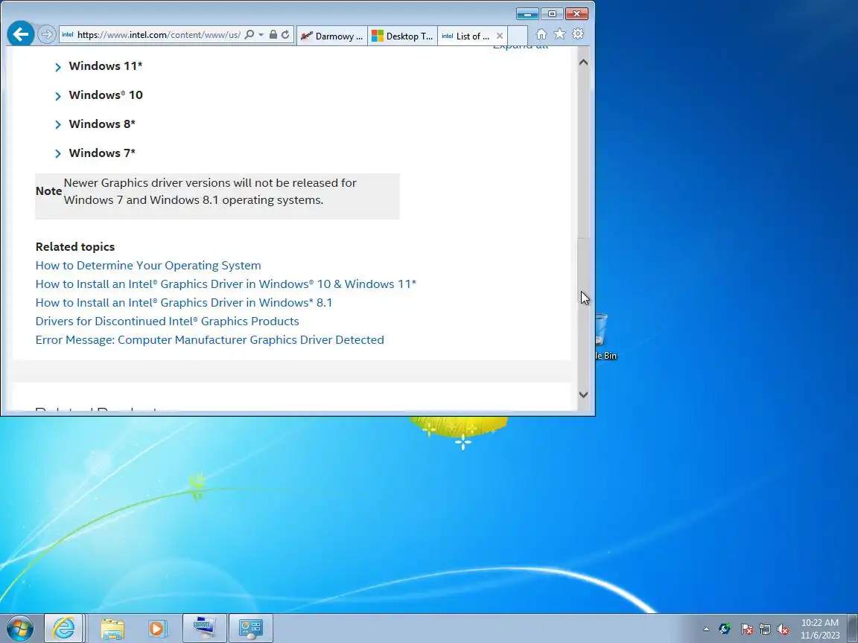Viewport: 858px width, 643px height.
Task: Close the List of ... tab
Action: [500, 36]
